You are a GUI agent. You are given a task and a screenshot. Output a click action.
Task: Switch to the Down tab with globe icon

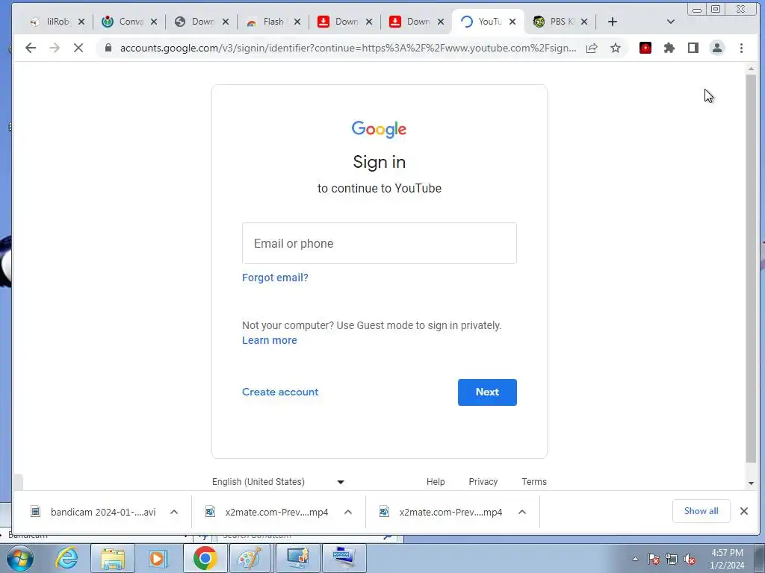(201, 22)
